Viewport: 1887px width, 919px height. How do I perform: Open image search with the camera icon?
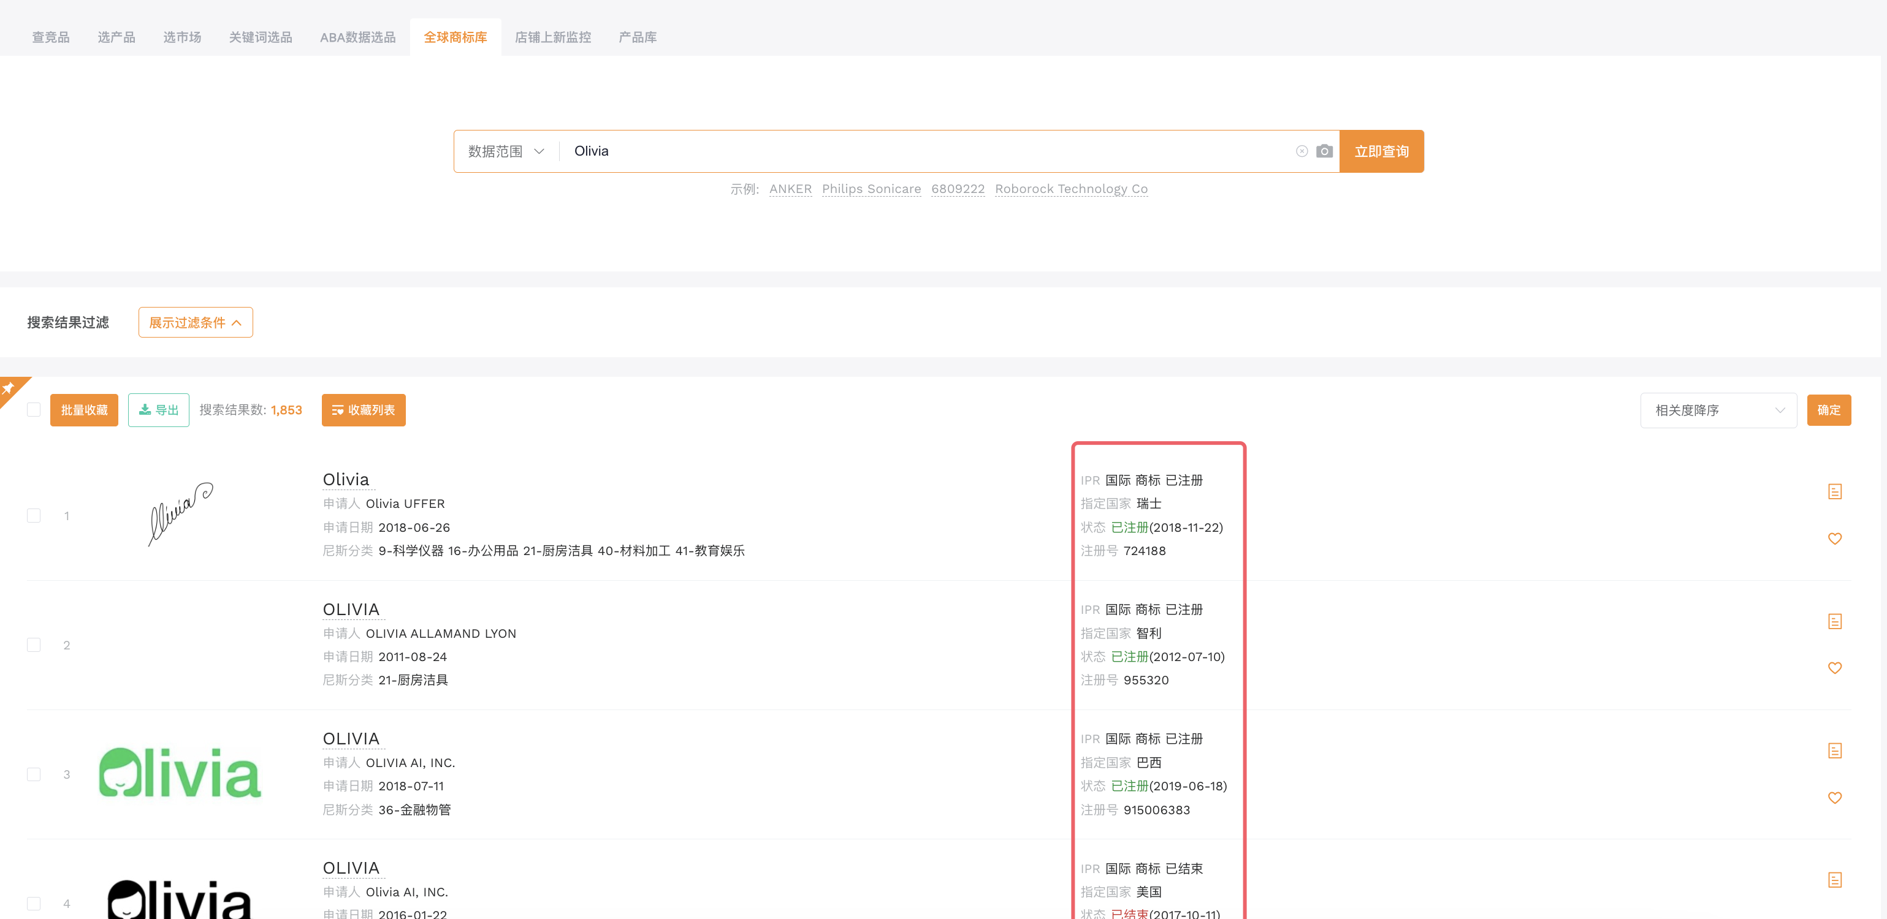(1324, 151)
